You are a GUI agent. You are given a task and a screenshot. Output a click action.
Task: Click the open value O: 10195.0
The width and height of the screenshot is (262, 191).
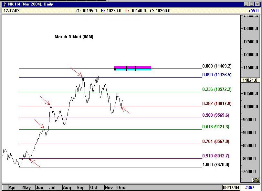pyautogui.click(x=87, y=11)
